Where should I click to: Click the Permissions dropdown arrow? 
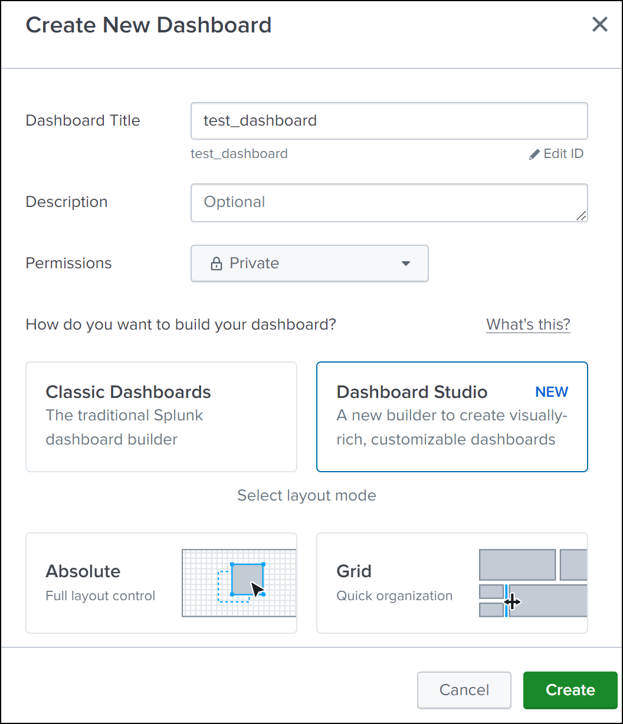406,264
